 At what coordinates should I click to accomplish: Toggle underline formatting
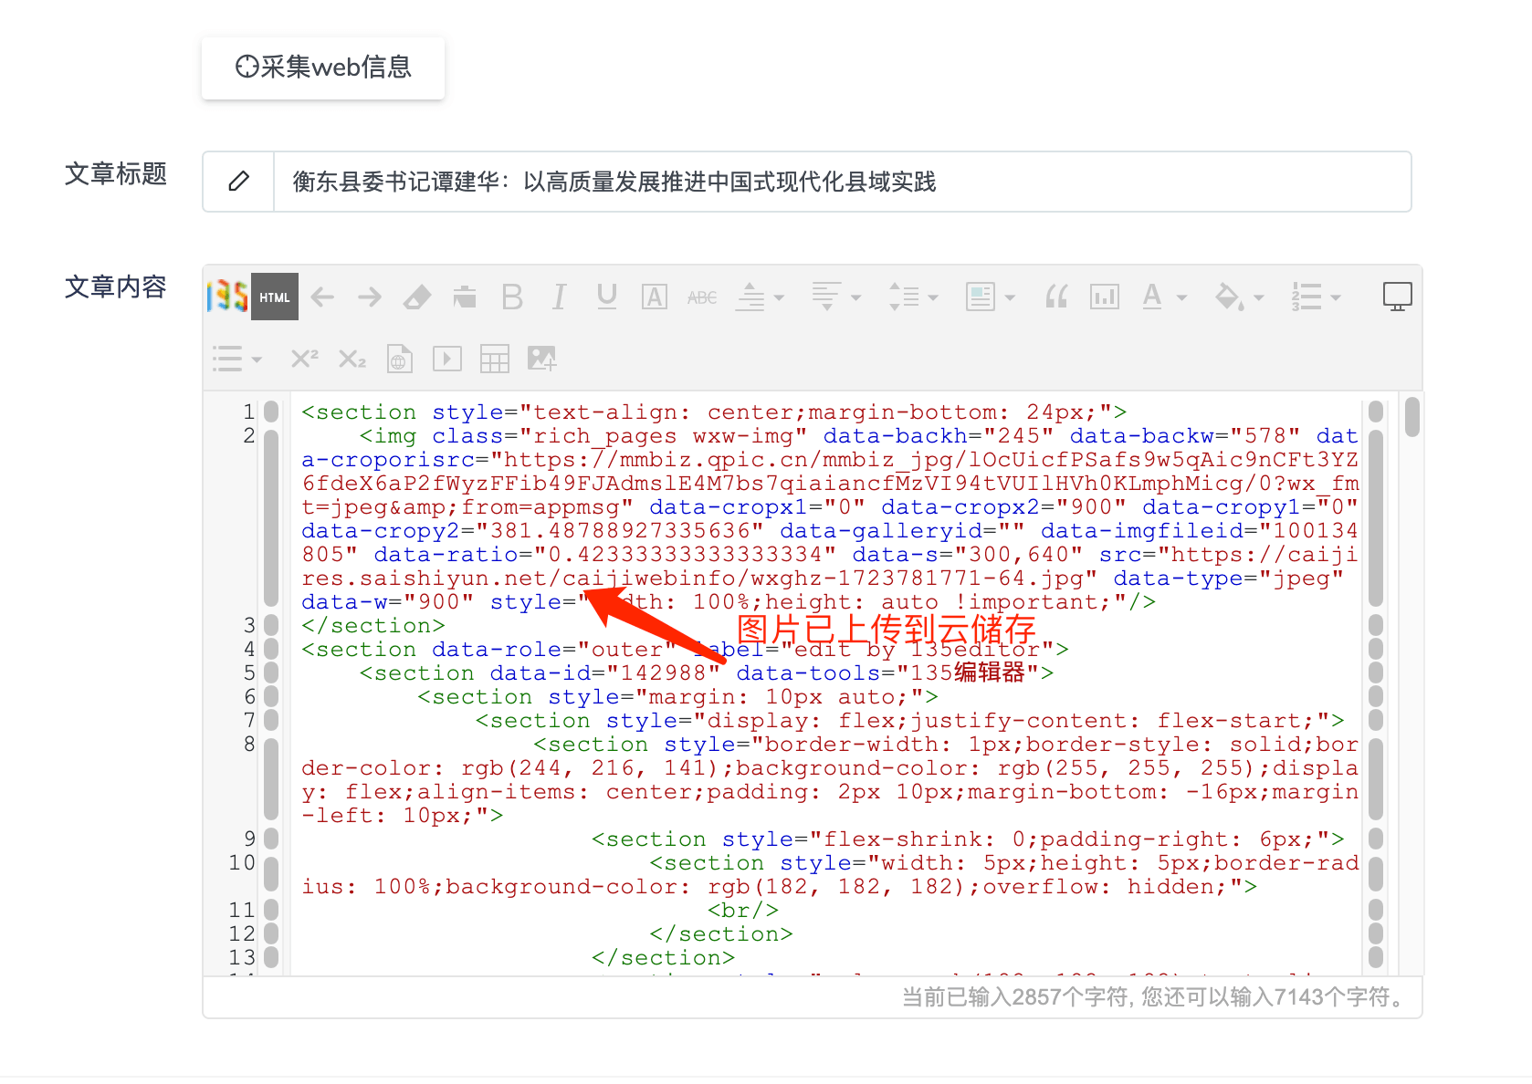pyautogui.click(x=607, y=297)
